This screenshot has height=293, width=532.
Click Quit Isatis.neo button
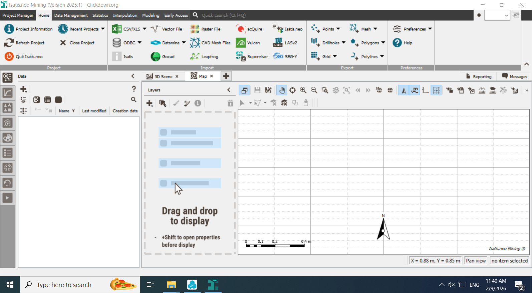(23, 56)
